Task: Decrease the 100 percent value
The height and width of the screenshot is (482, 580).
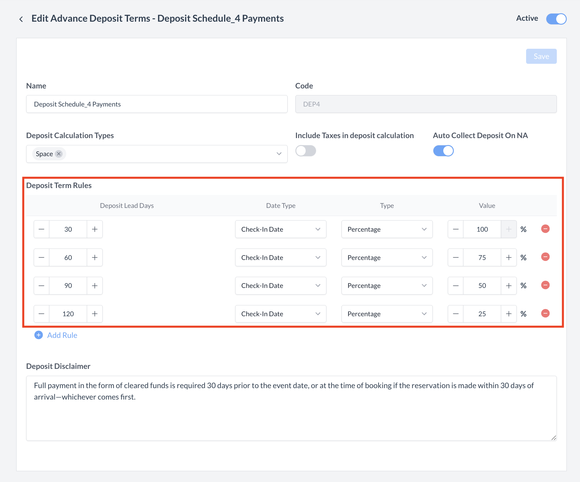Action: tap(456, 229)
